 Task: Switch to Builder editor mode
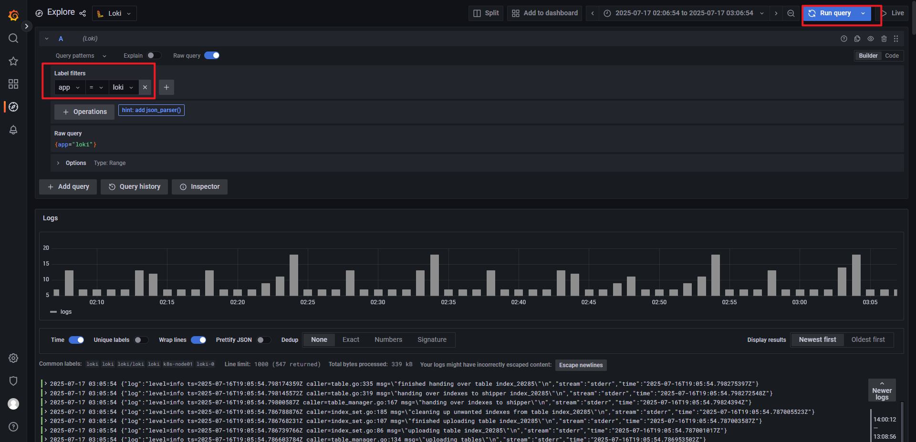868,56
